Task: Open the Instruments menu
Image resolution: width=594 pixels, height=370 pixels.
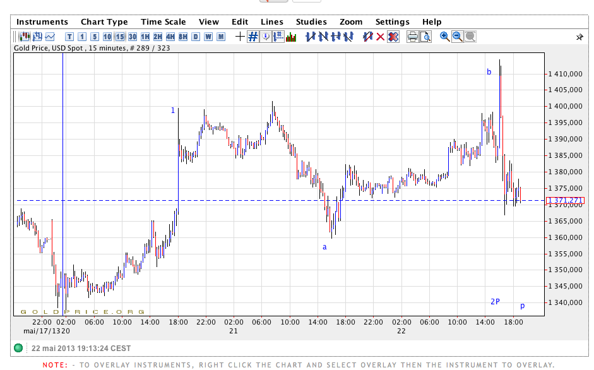Action: tap(42, 21)
